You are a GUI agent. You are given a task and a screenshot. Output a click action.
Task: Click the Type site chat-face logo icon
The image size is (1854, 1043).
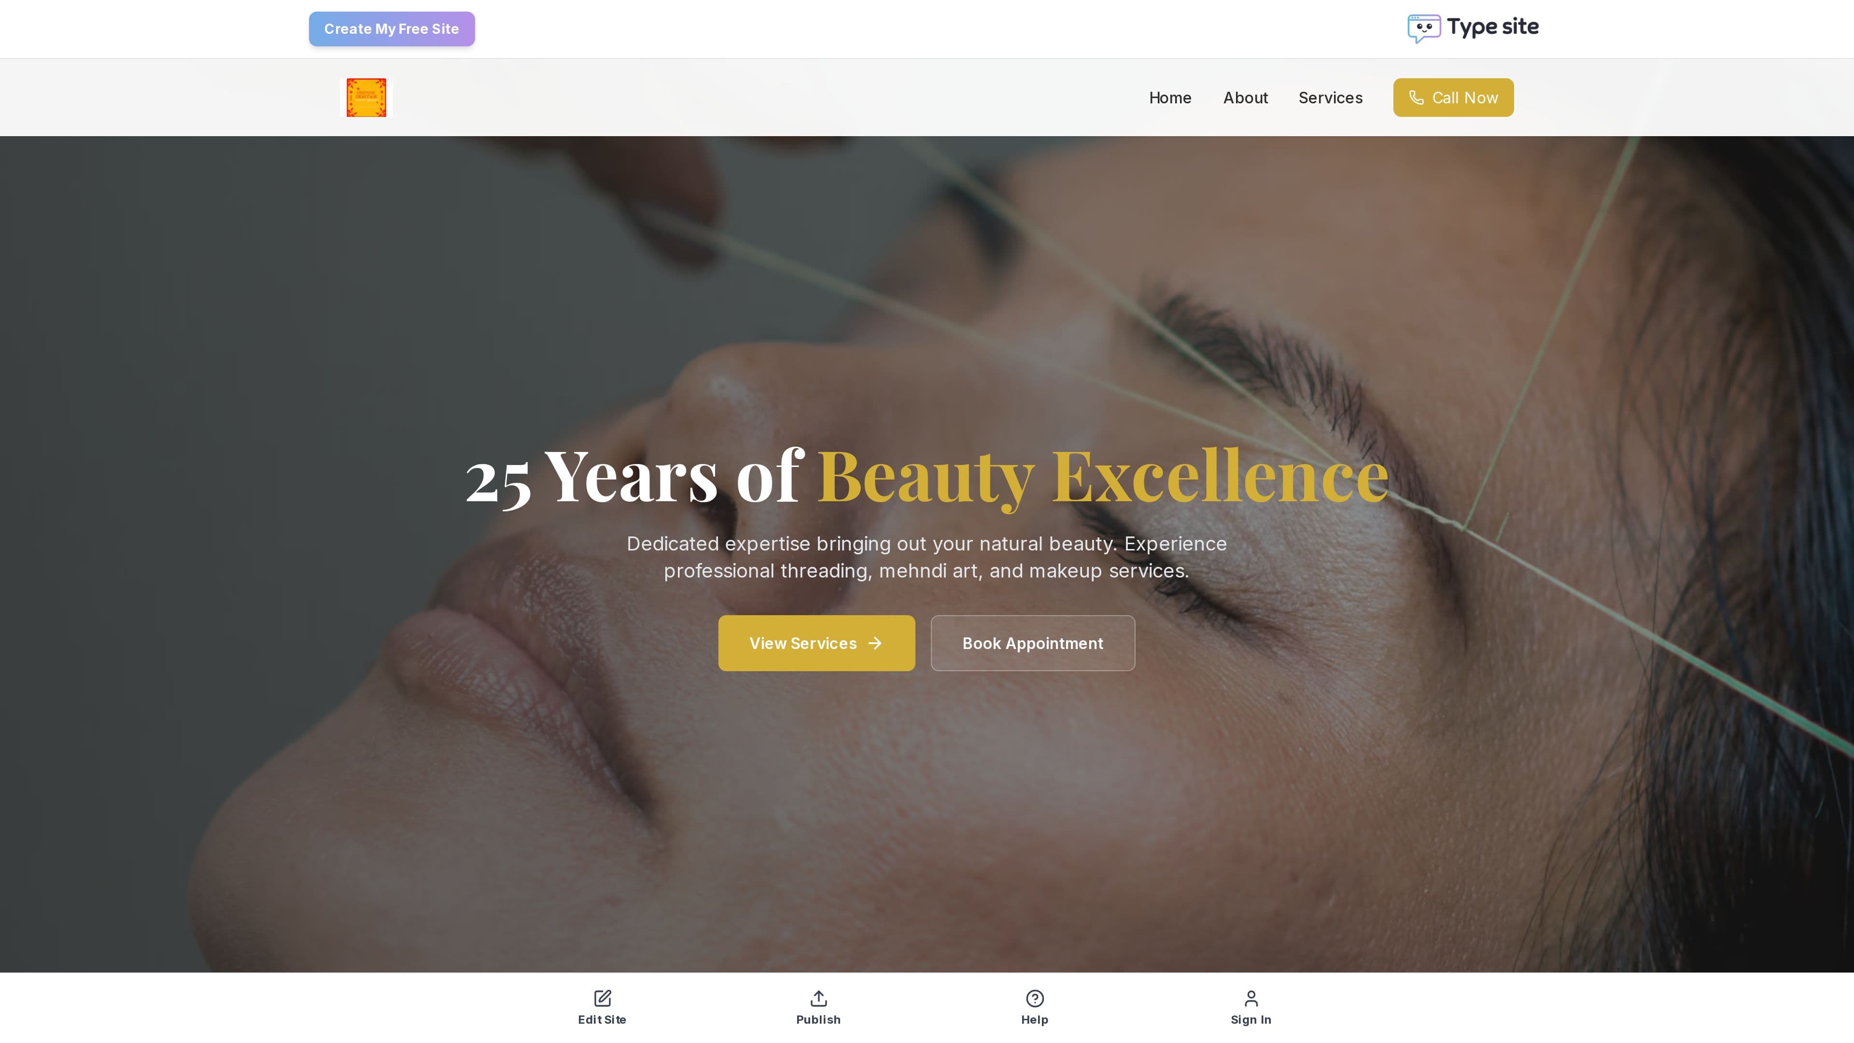(x=1424, y=29)
